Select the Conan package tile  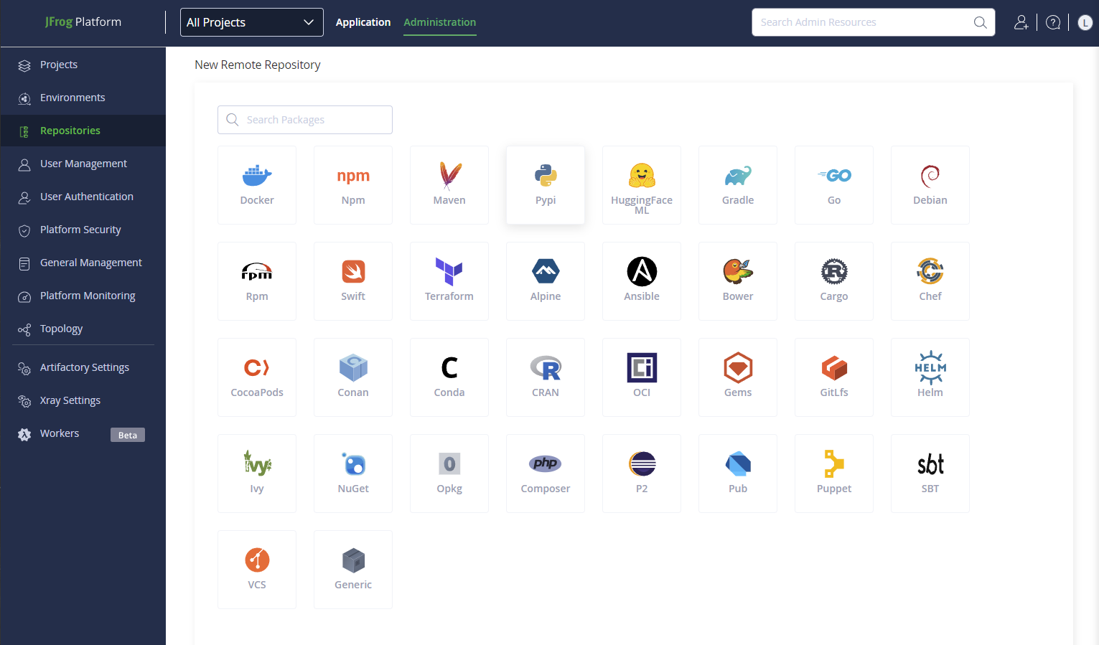(x=353, y=377)
